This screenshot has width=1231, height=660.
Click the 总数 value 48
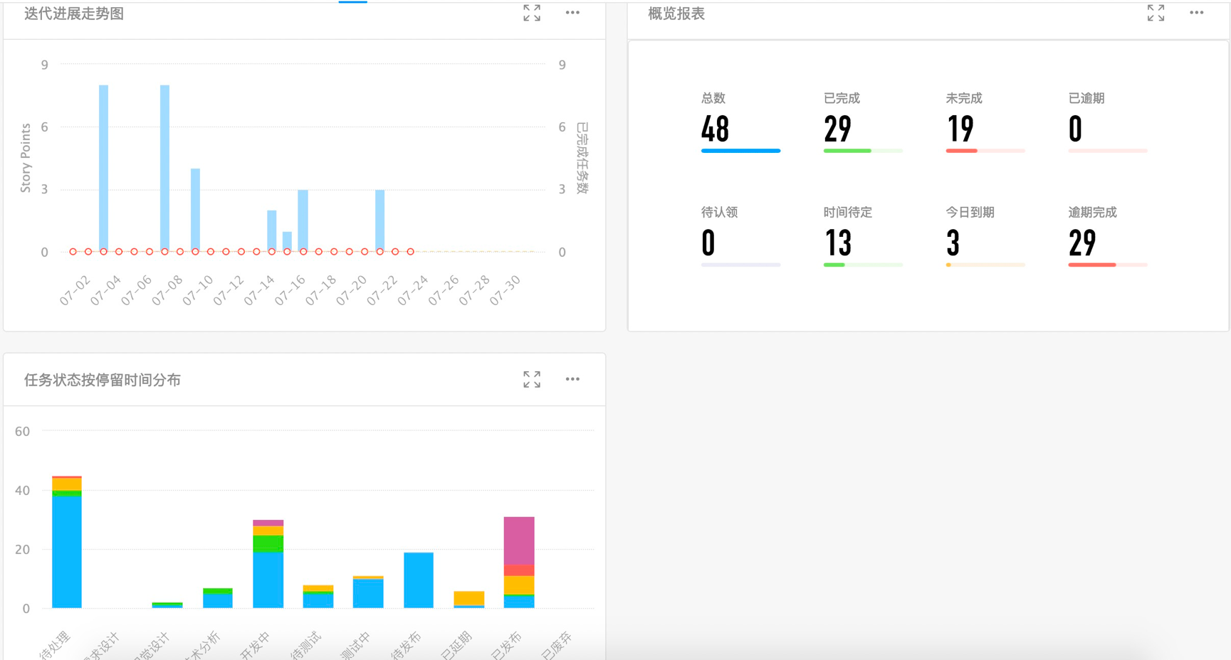coord(715,129)
